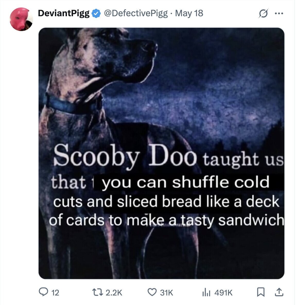Toggle the bookmark icon

point(261,292)
